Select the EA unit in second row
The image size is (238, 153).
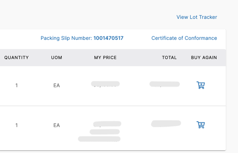[x=57, y=125]
